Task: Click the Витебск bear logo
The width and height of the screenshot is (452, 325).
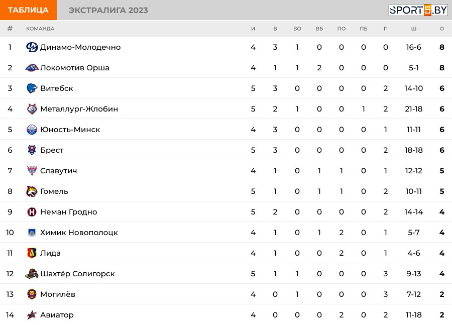Action: pyautogui.click(x=32, y=88)
